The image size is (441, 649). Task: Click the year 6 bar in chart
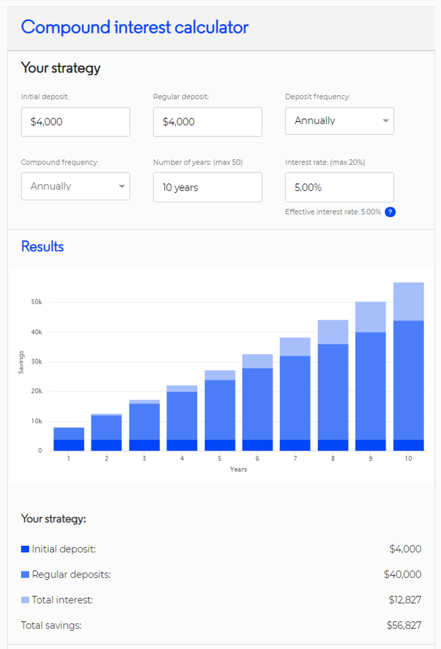point(257,403)
